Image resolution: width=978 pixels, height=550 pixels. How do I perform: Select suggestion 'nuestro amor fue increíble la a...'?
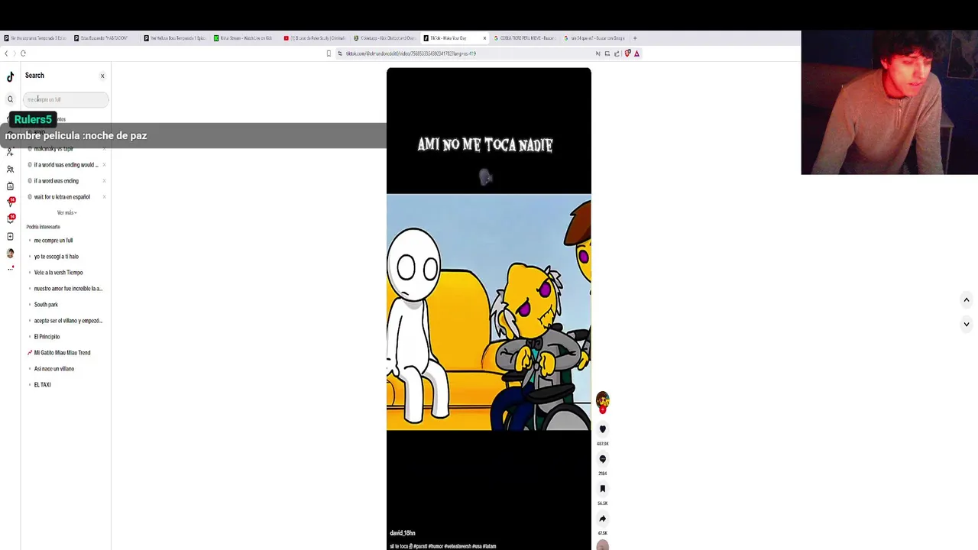(x=68, y=289)
